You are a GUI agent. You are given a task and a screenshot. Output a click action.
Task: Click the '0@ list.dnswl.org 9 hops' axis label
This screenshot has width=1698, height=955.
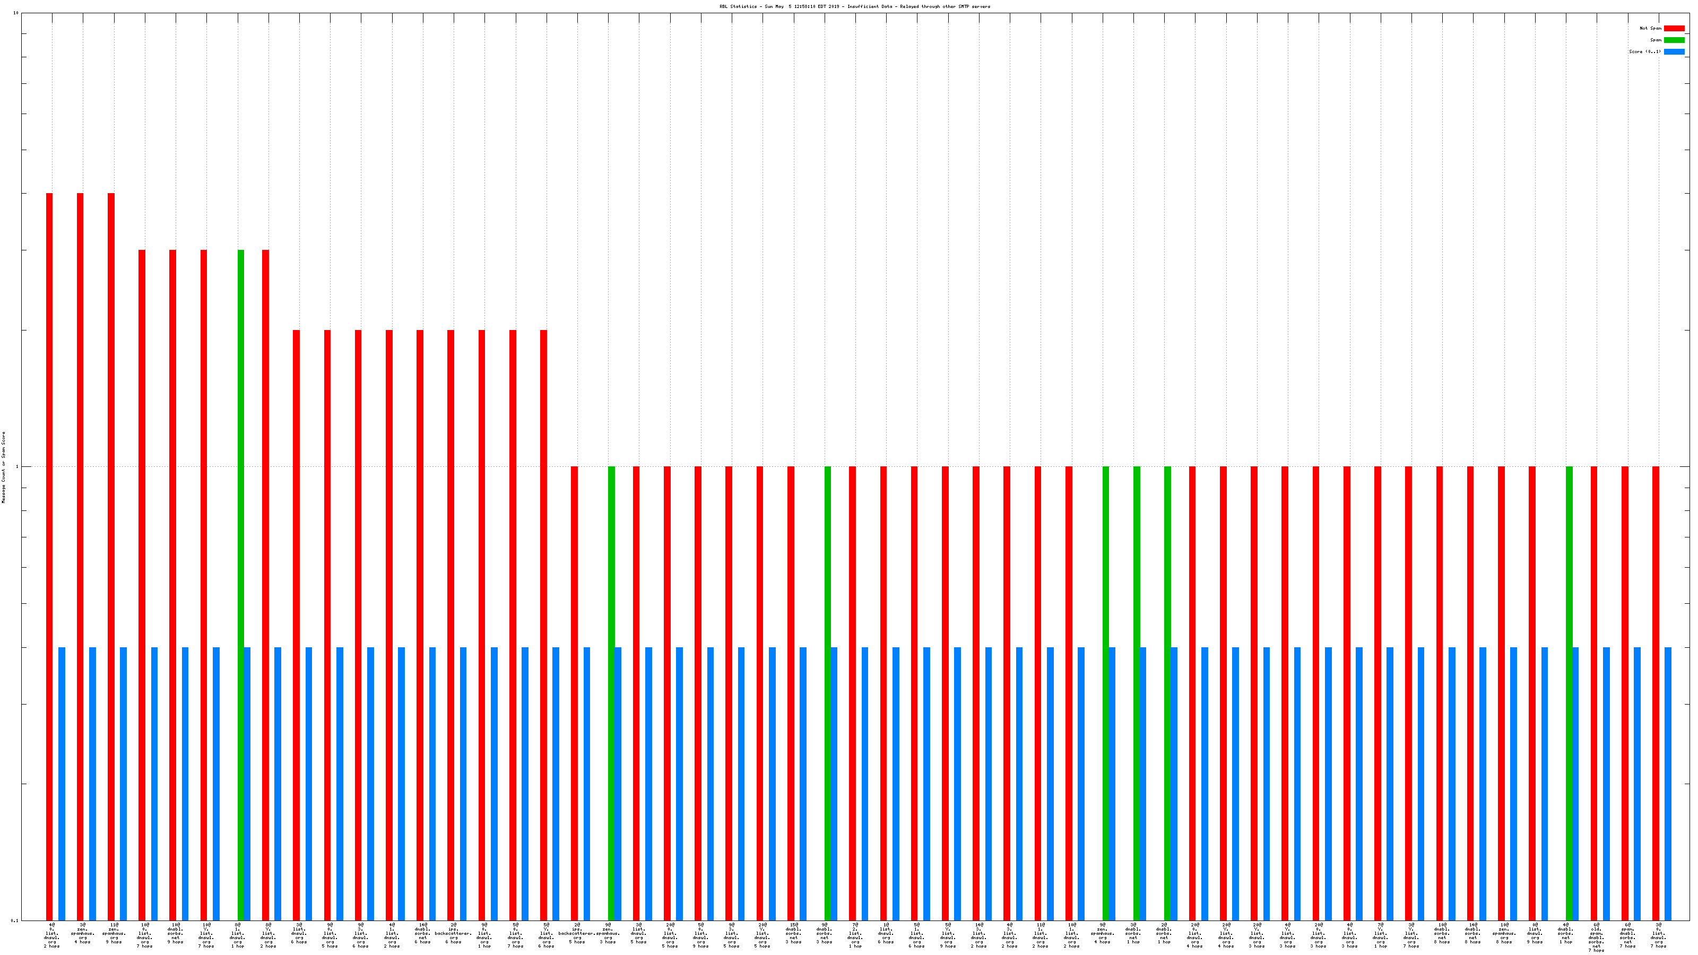(1535, 933)
